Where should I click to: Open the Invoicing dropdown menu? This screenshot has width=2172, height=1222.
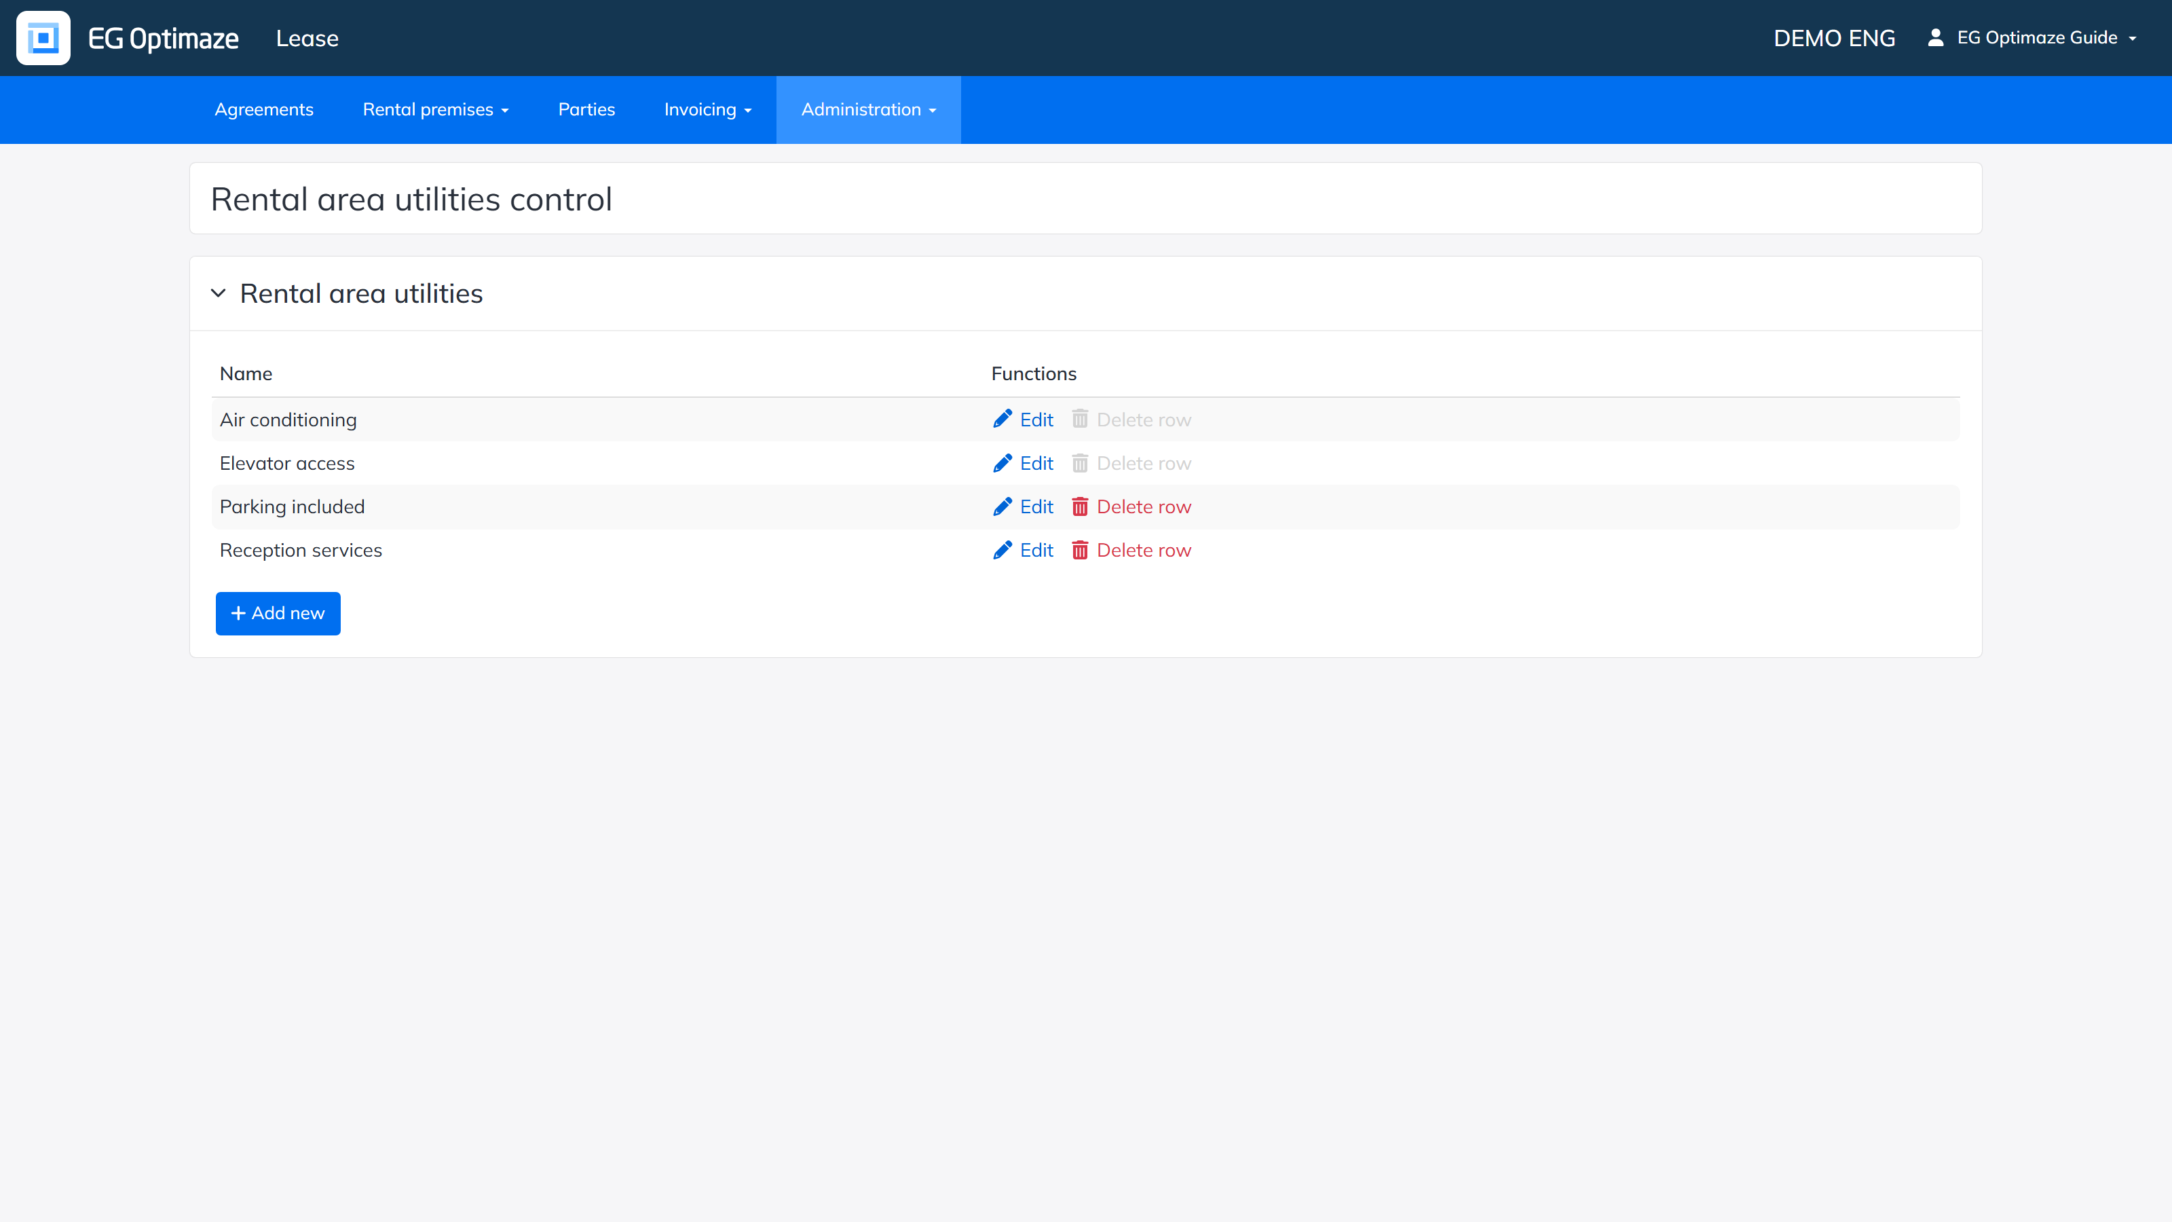[707, 109]
